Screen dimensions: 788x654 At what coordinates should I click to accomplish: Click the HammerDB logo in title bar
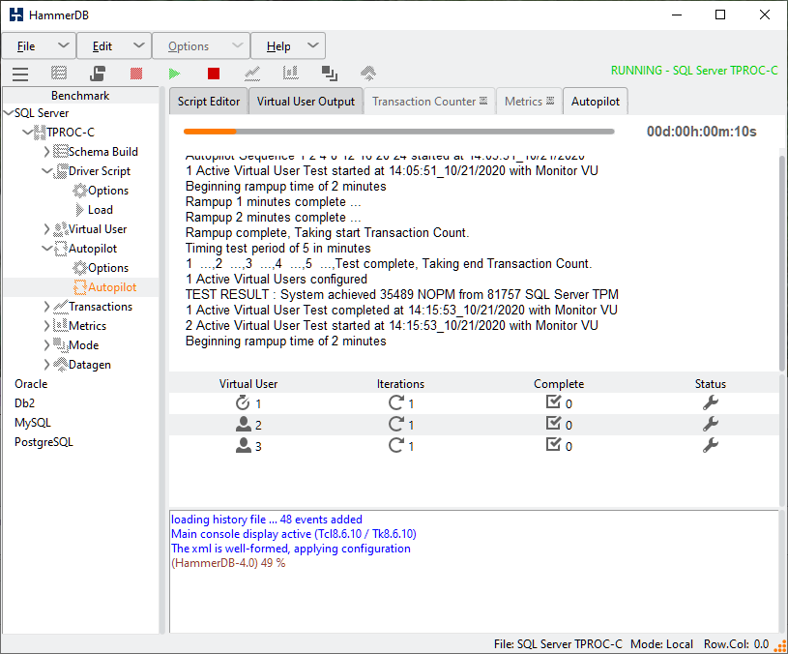pyautogui.click(x=16, y=15)
